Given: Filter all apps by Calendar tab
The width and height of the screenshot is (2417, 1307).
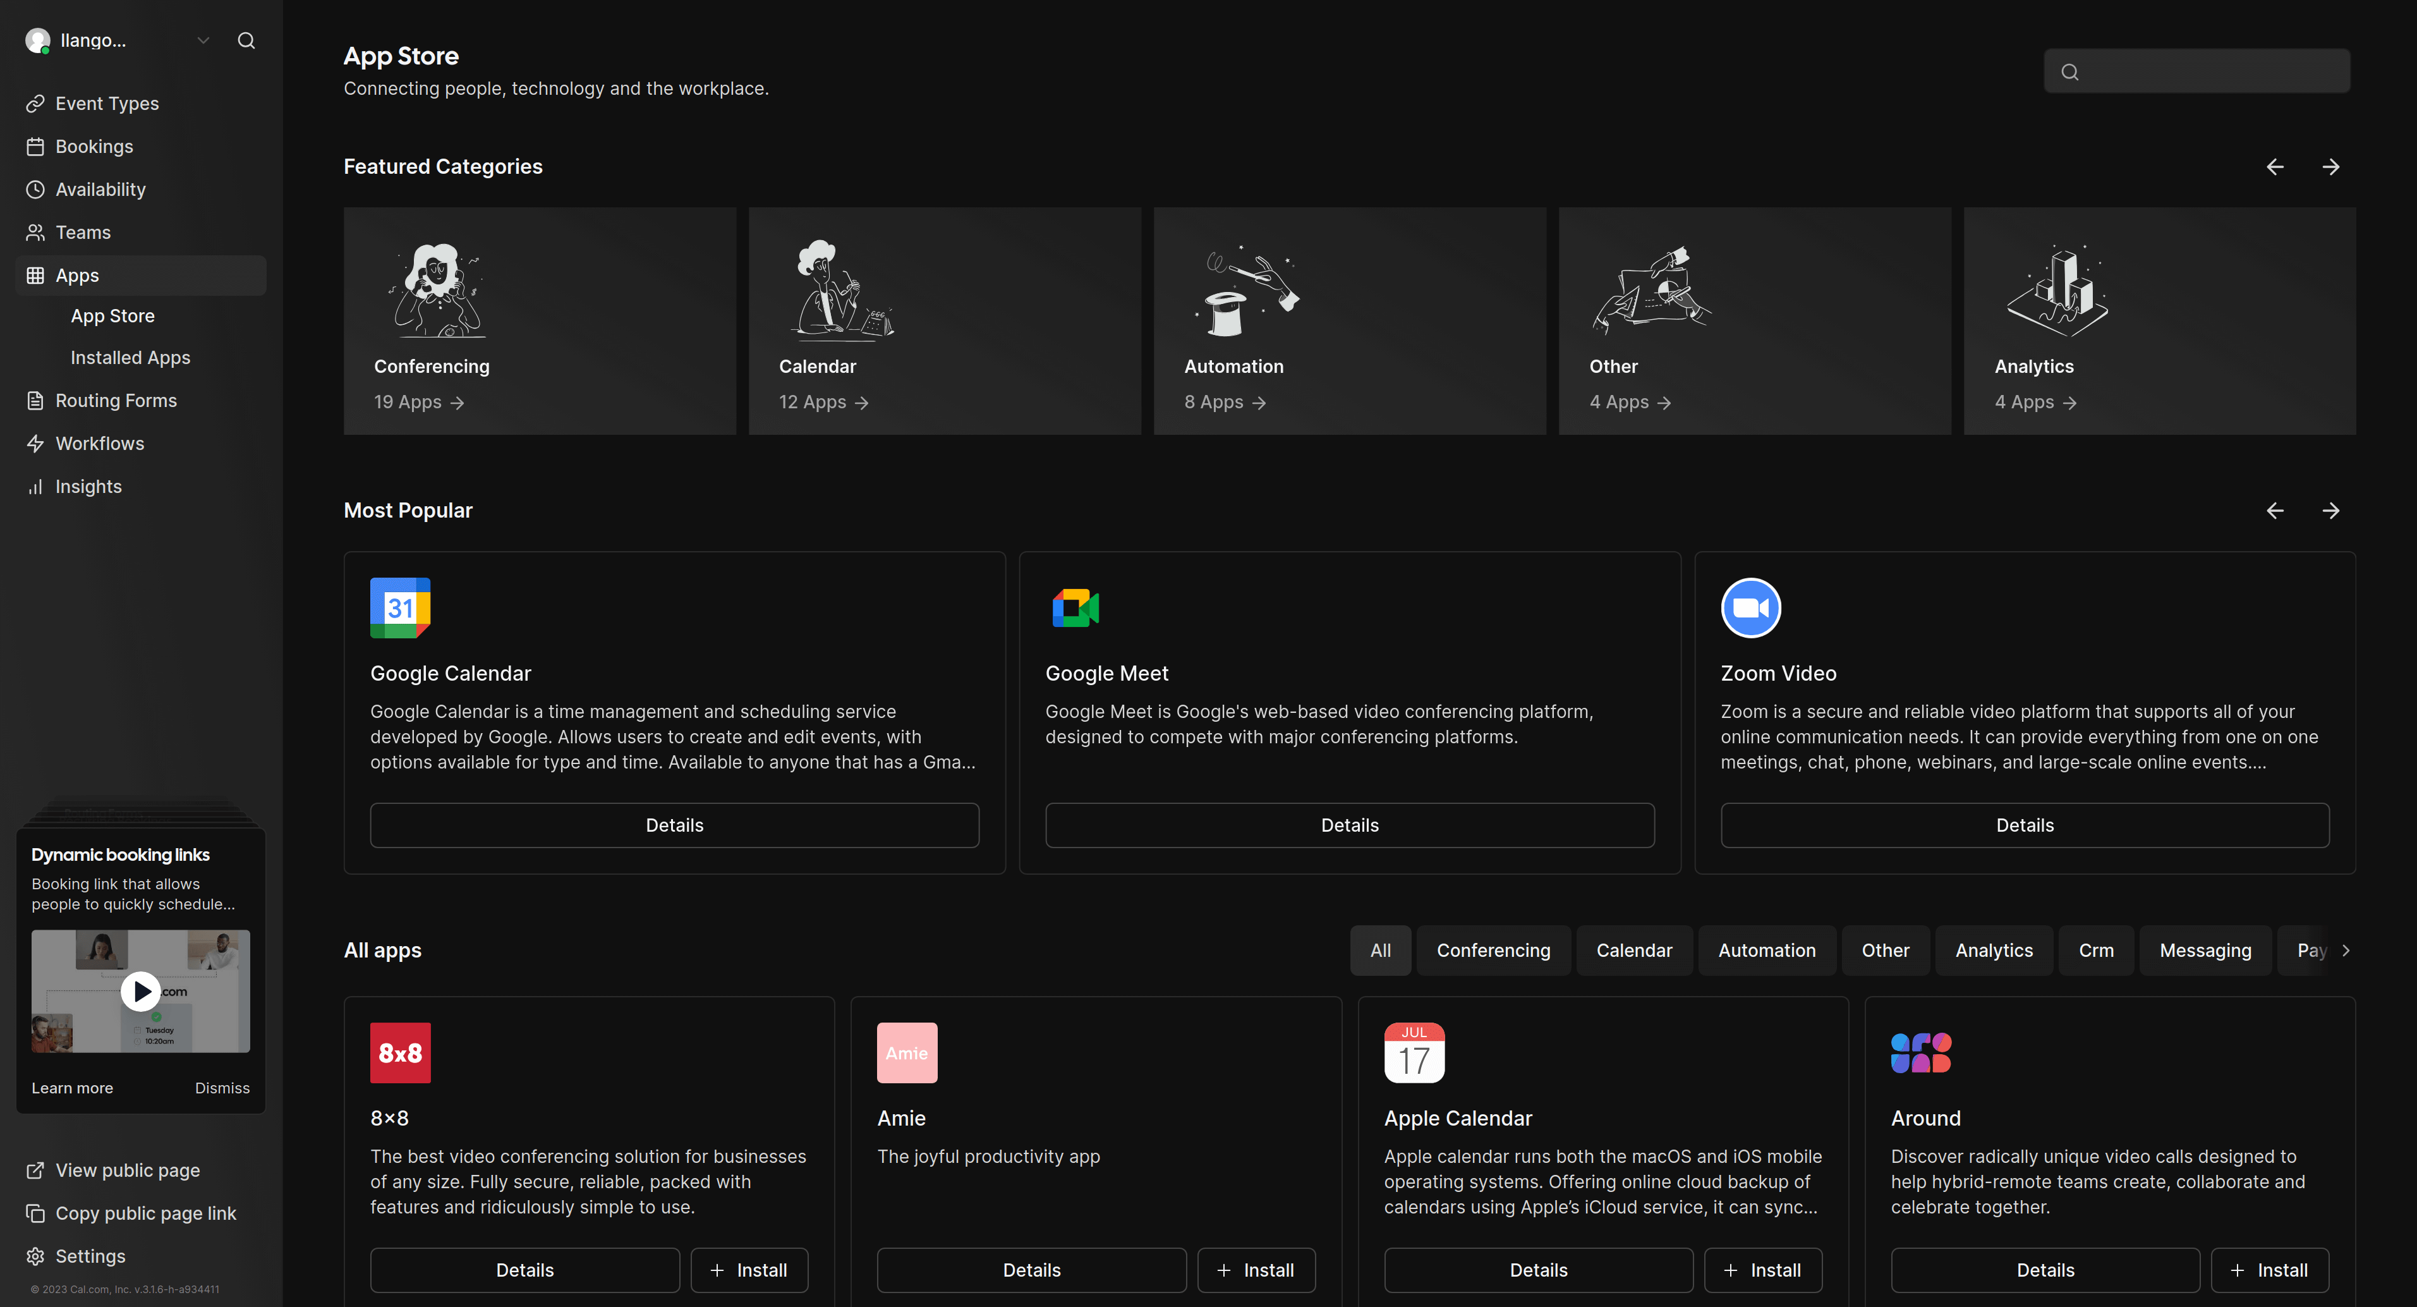Looking at the screenshot, I should pyautogui.click(x=1635, y=951).
